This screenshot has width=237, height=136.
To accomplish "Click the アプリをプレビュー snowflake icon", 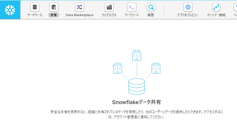I will pos(188,7).
